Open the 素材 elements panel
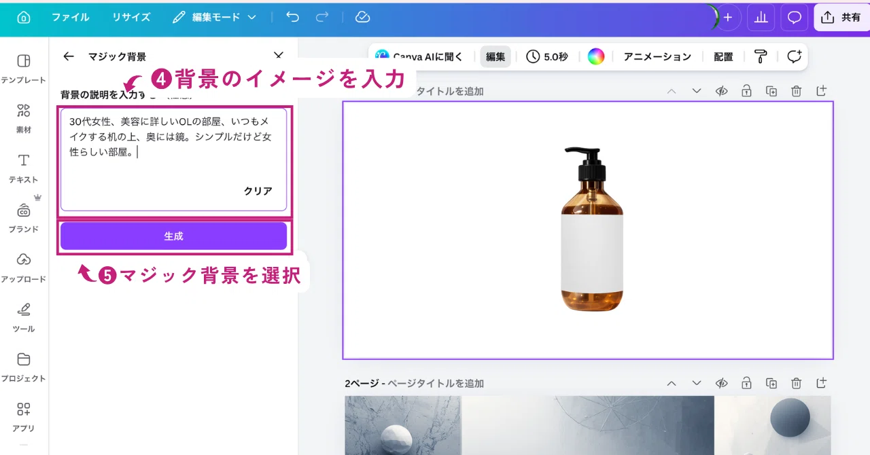 24,117
